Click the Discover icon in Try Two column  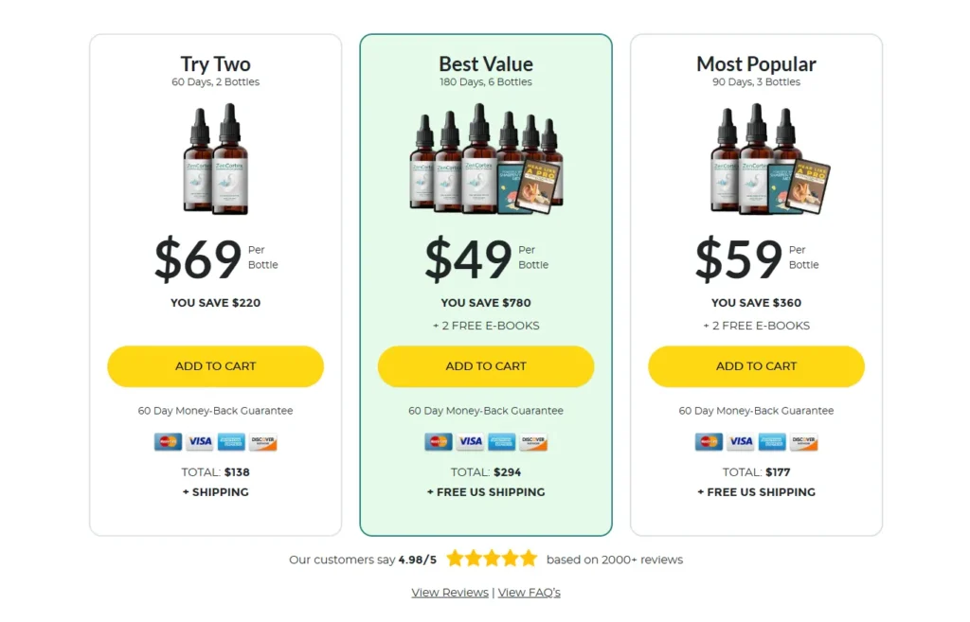point(262,442)
